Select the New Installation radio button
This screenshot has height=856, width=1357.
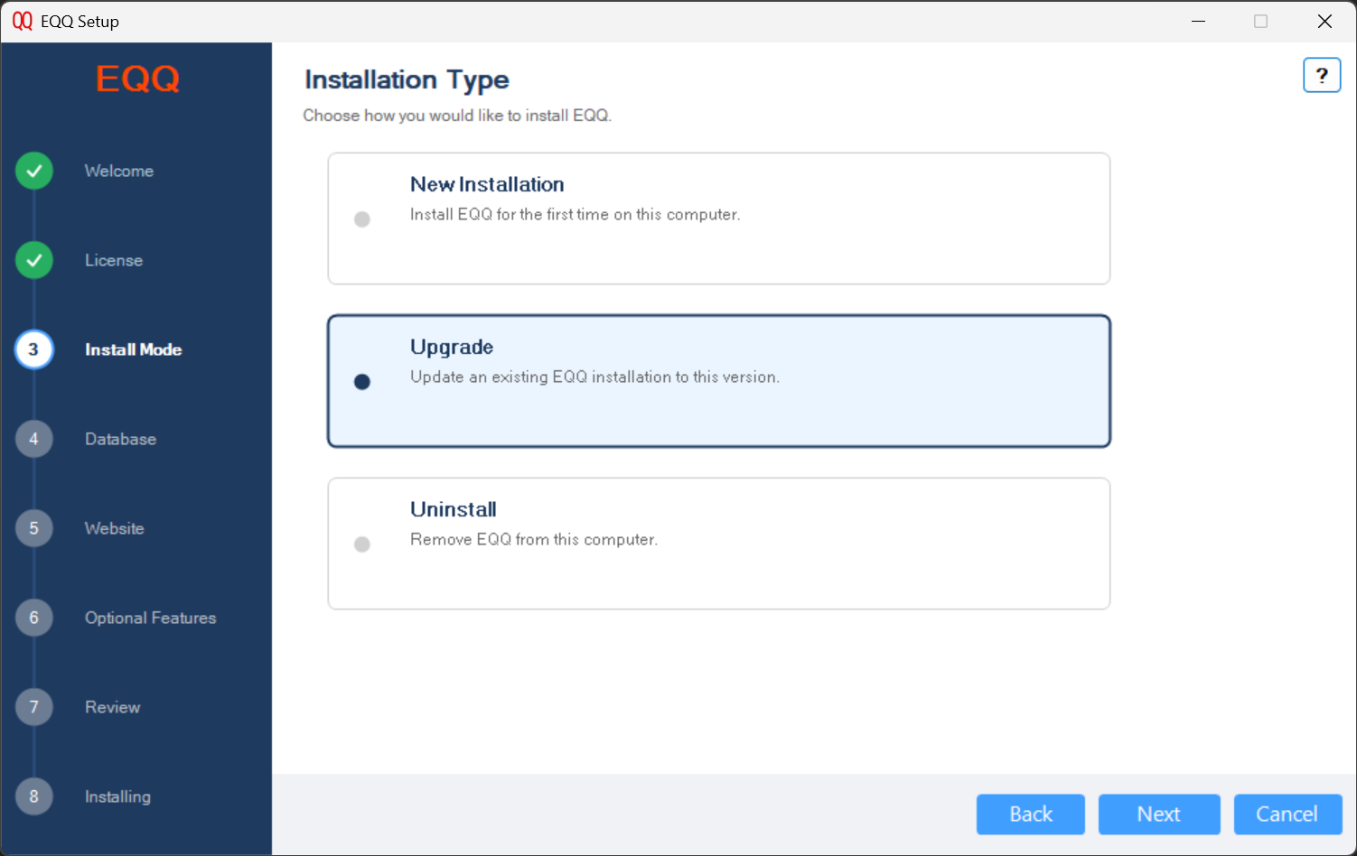click(x=362, y=219)
